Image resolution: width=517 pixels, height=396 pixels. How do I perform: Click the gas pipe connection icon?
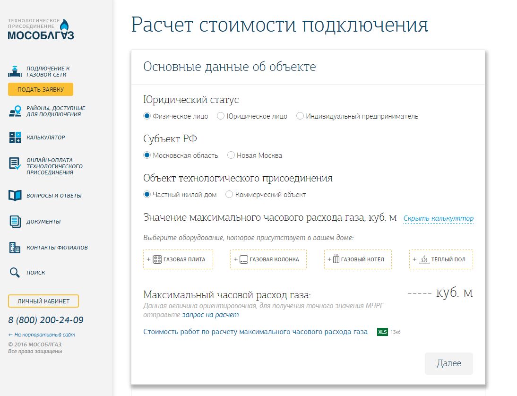(15, 71)
